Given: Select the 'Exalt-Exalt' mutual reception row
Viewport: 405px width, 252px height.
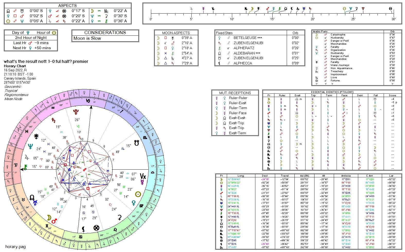Looking at the screenshot, I should tap(235, 118).
